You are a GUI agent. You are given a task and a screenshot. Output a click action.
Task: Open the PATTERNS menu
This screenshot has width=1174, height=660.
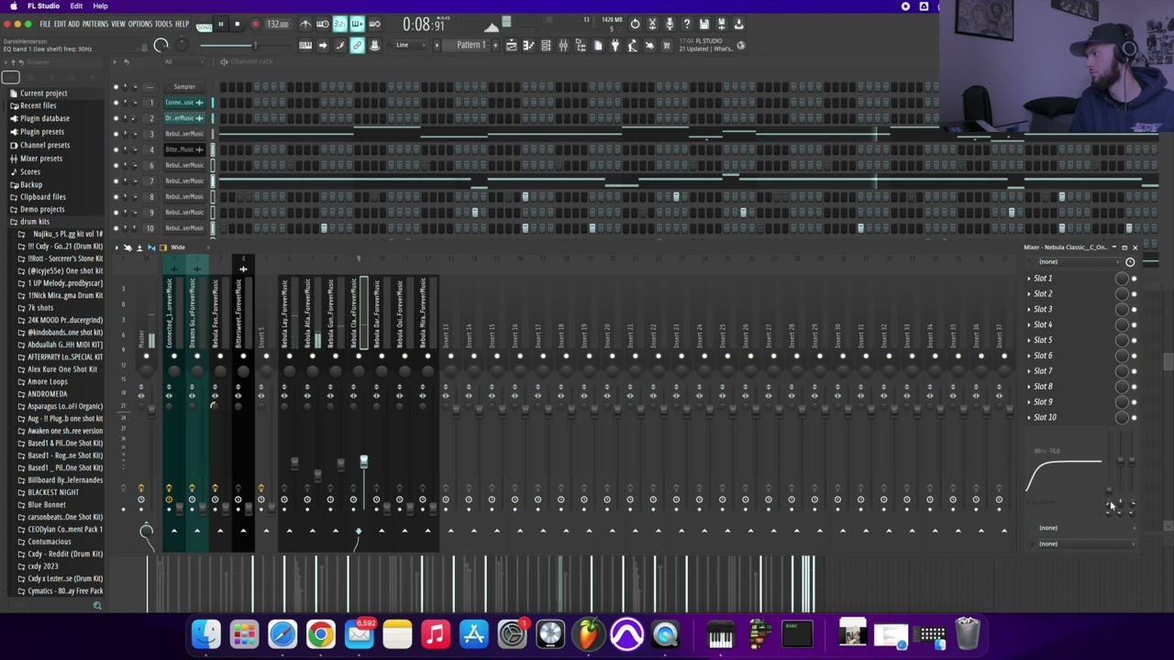click(x=95, y=24)
